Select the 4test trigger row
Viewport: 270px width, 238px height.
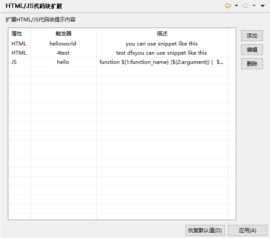(x=63, y=53)
